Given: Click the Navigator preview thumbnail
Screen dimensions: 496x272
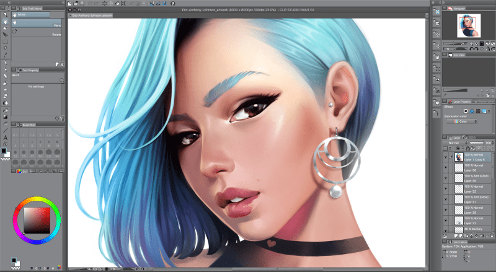Looking at the screenshot, I should click(471, 25).
